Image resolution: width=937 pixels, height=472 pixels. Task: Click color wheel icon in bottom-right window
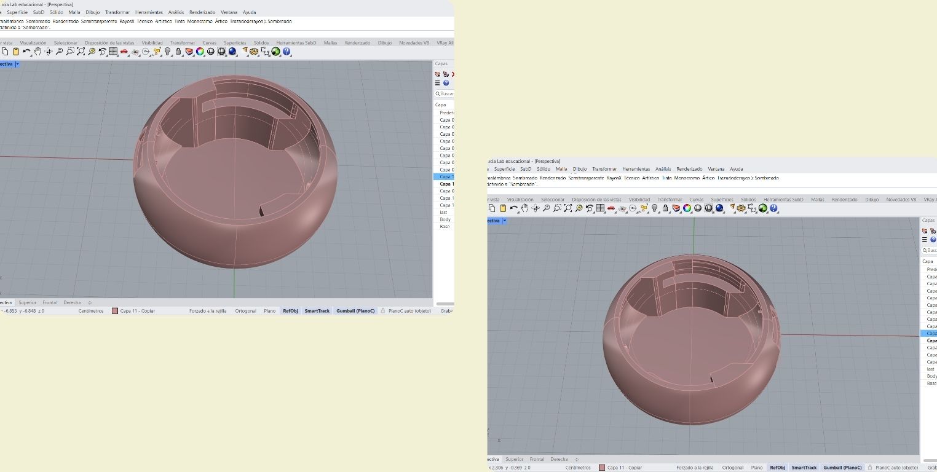pos(687,208)
